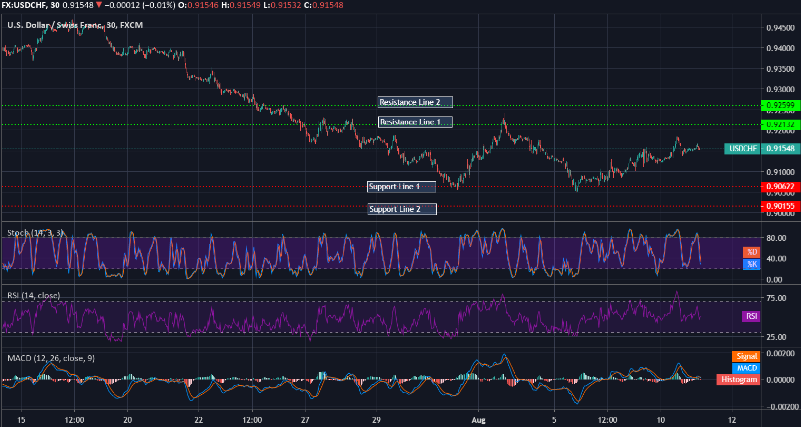Click the 0.90622 red price tag
This screenshot has height=427, width=801.
coord(780,187)
